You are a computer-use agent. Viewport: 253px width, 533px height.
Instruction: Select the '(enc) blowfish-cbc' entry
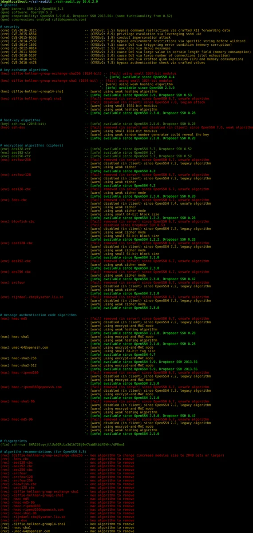pos(17,221)
